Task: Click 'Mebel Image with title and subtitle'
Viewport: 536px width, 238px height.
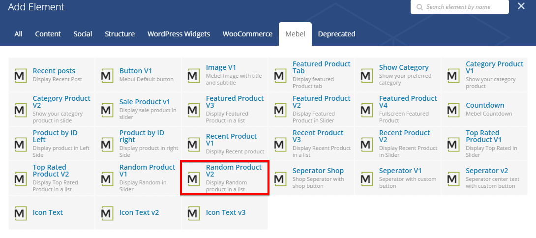Action: (x=234, y=79)
